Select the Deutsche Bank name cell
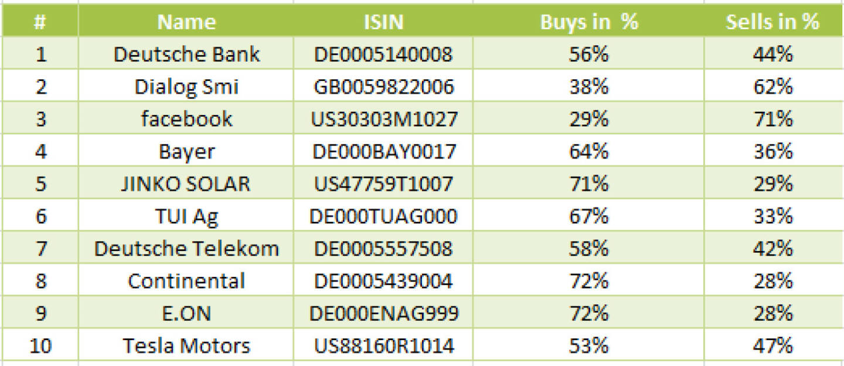844x366 pixels. click(186, 54)
